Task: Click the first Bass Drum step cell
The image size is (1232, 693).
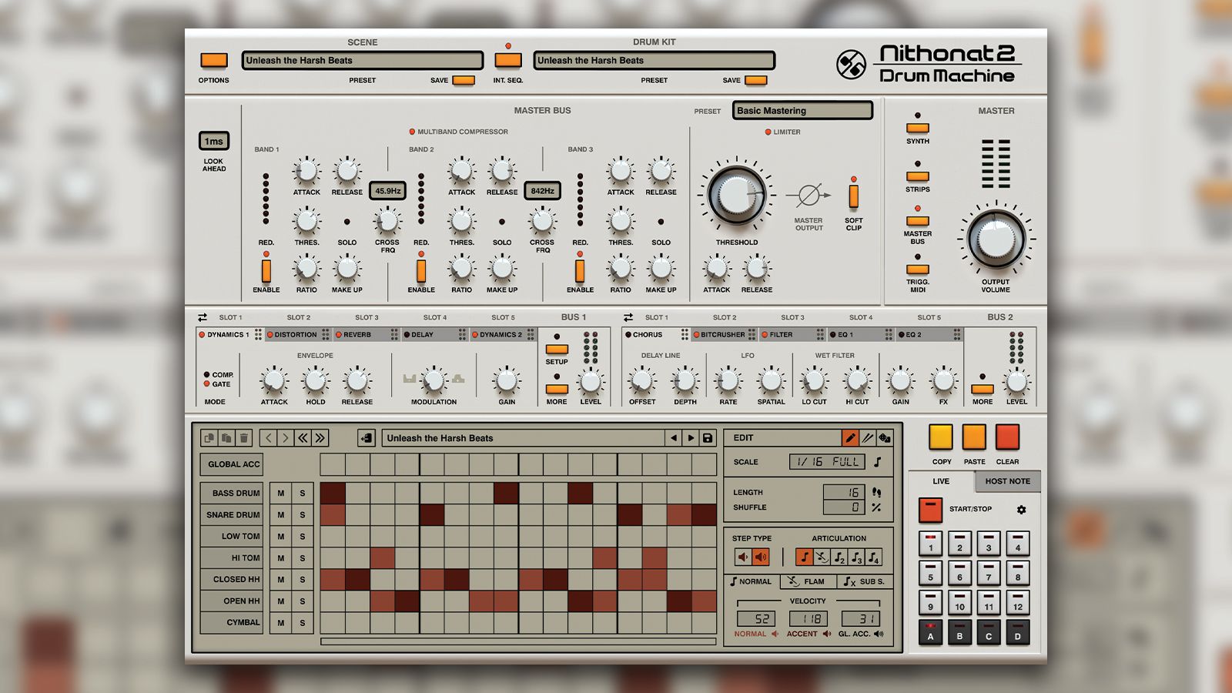Action: tap(333, 493)
